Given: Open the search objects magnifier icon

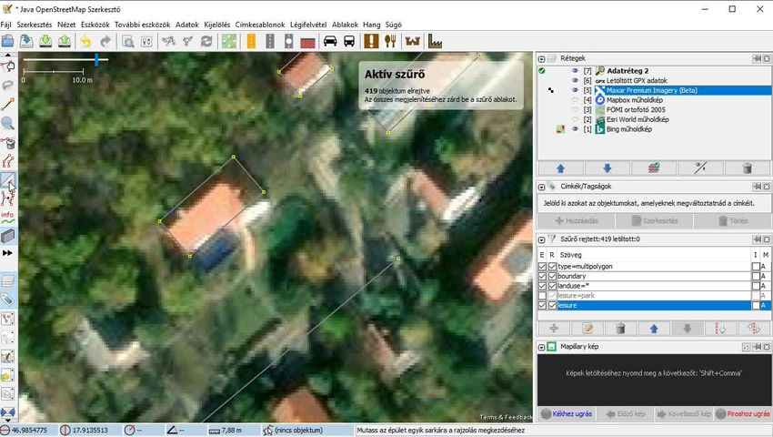Looking at the screenshot, I should [127, 42].
